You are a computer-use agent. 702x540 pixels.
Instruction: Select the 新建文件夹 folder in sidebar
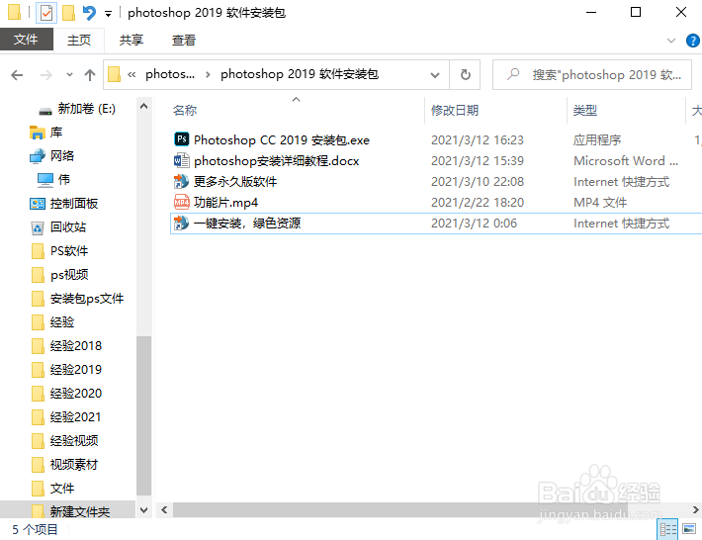tap(67, 510)
